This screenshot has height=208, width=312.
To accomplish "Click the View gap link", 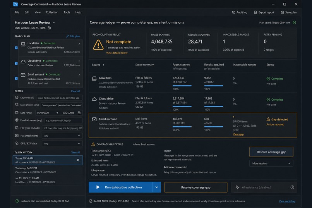I will tap(238, 134).
